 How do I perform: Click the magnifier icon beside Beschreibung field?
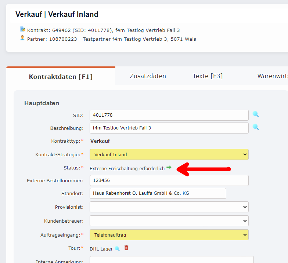click(x=256, y=127)
